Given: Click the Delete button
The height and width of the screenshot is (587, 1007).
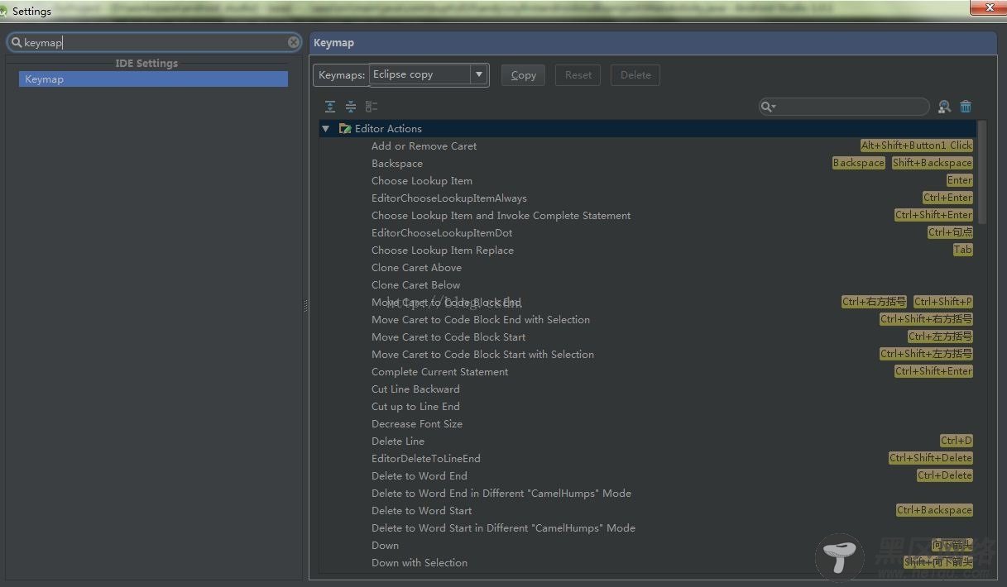Looking at the screenshot, I should coord(635,75).
